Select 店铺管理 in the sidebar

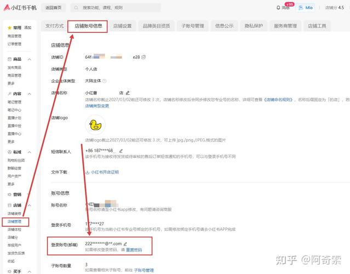click(14, 221)
